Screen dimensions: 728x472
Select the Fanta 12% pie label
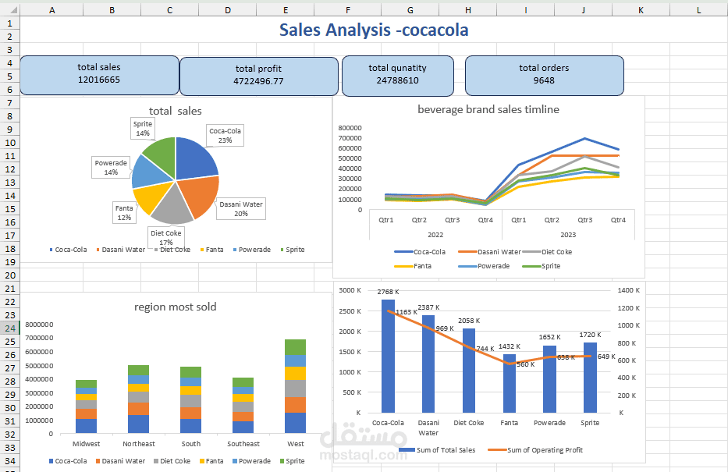click(124, 212)
